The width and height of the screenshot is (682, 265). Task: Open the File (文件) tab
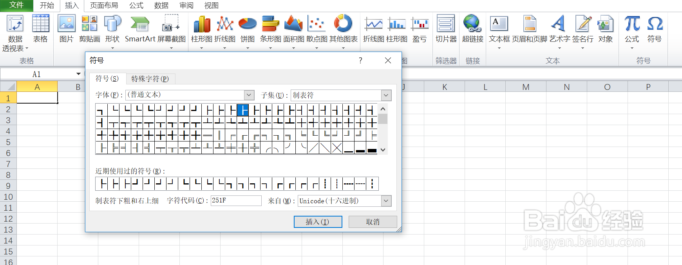point(16,5)
